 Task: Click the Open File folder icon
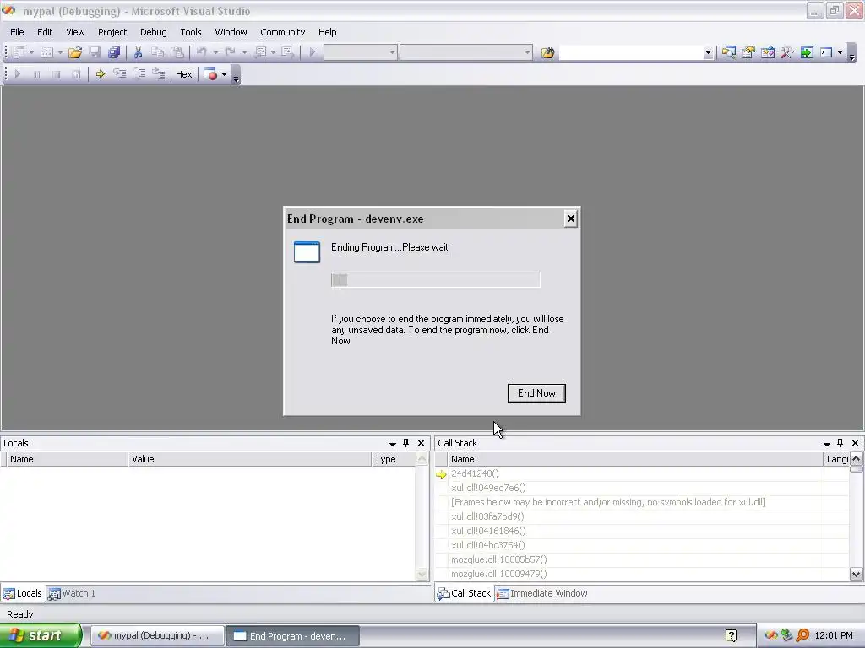click(x=75, y=52)
